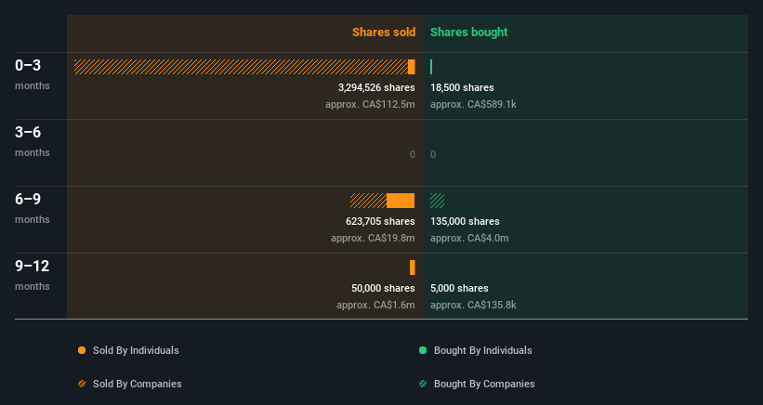Click the 0–3 months row label
763x405 pixels.
point(33,74)
